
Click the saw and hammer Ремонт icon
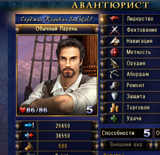(115, 86)
